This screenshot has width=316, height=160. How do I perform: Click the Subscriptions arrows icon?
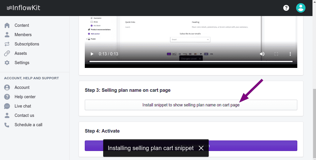7,44
